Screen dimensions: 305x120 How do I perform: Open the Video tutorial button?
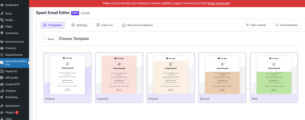tap(256, 25)
